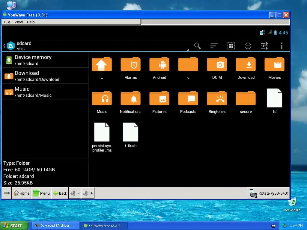Open the Android folder

click(159, 68)
